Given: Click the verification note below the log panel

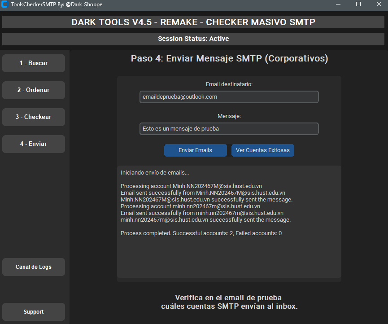Looking at the screenshot, I should tap(228, 301).
